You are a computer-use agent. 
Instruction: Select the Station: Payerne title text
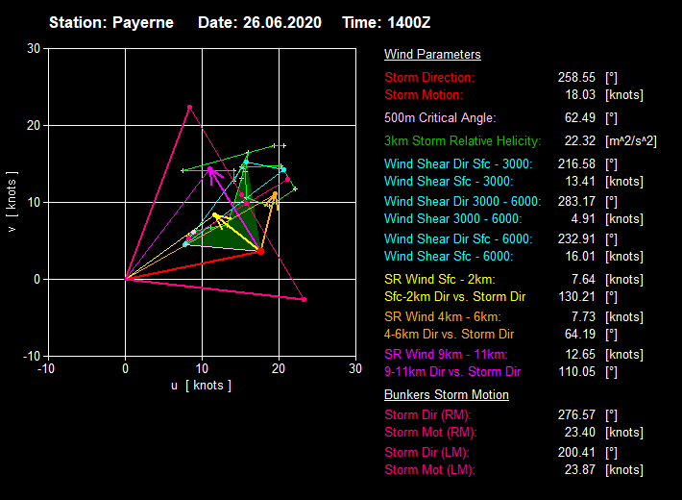[x=111, y=22]
